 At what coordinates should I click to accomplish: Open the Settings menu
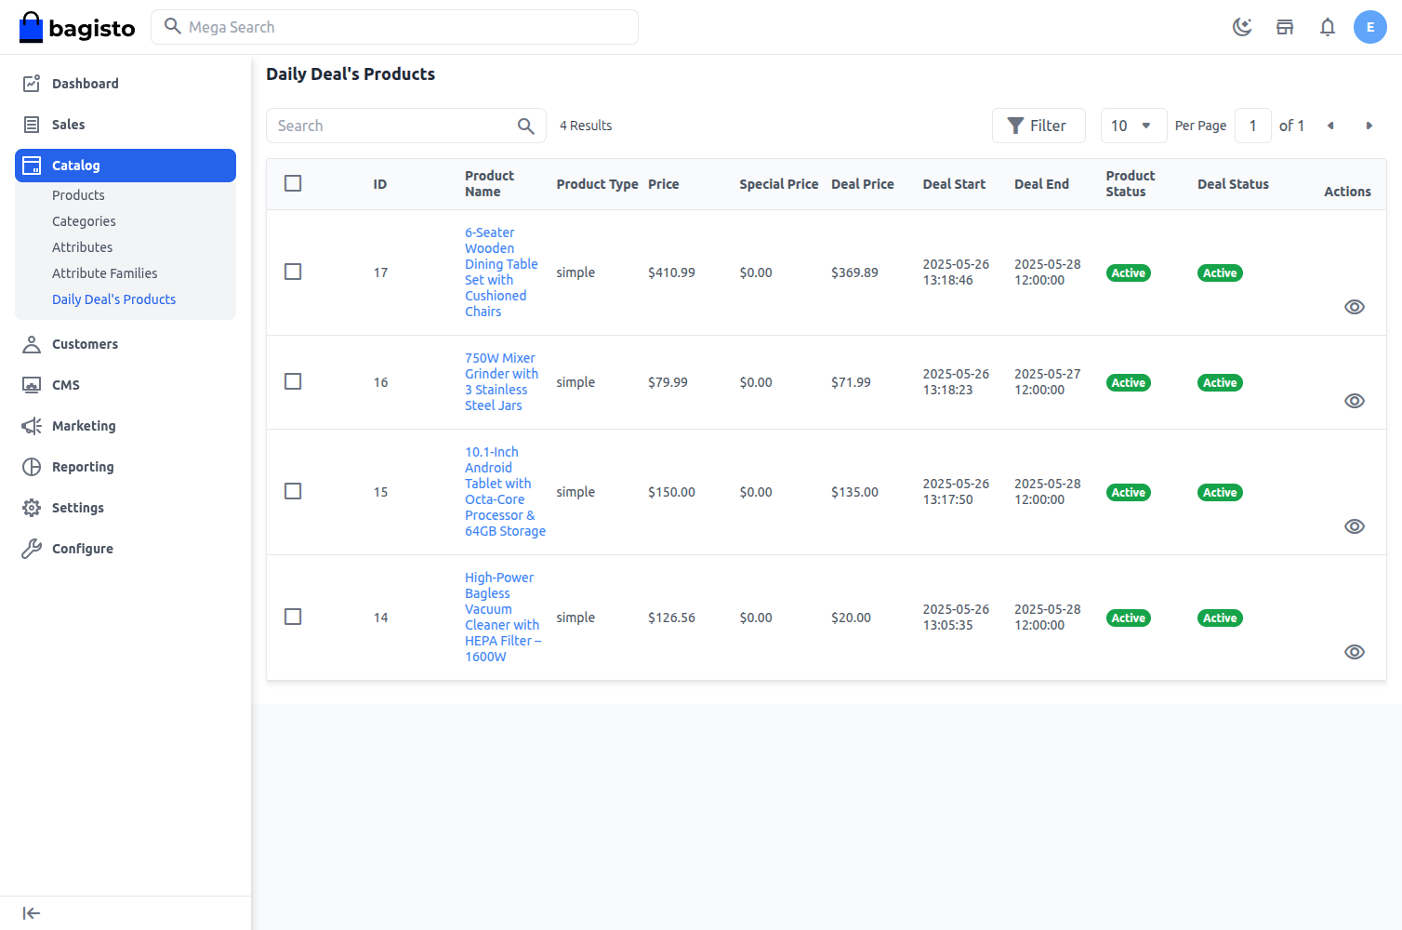coord(126,508)
